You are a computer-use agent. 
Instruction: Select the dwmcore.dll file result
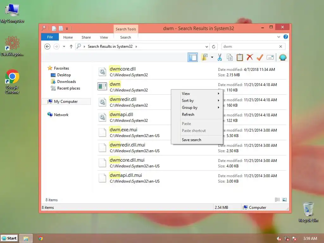tap(191, 72)
